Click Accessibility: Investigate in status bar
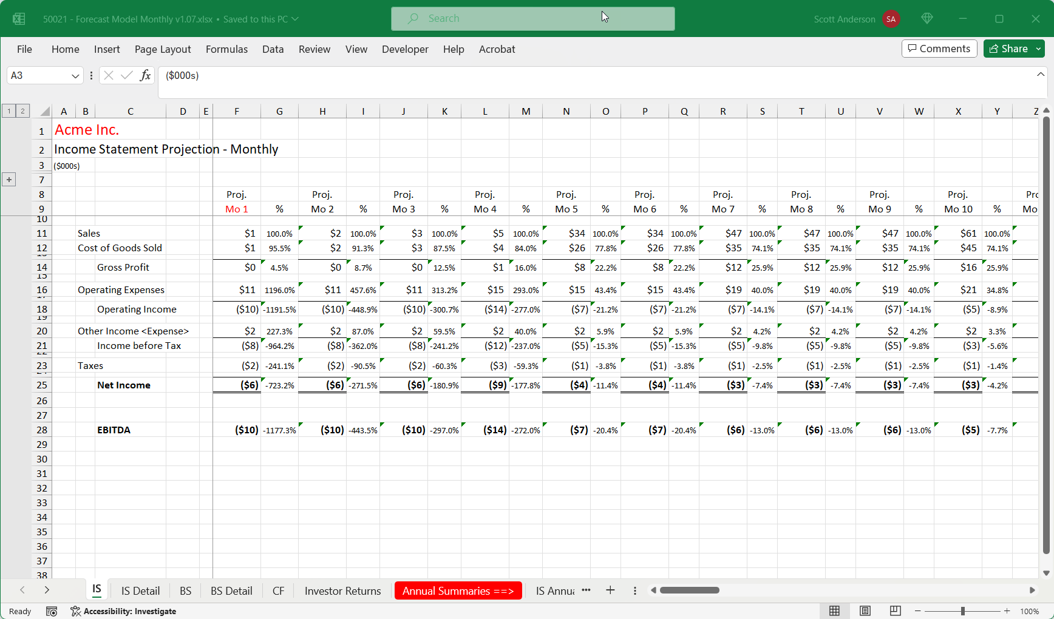1054x619 pixels. [123, 611]
